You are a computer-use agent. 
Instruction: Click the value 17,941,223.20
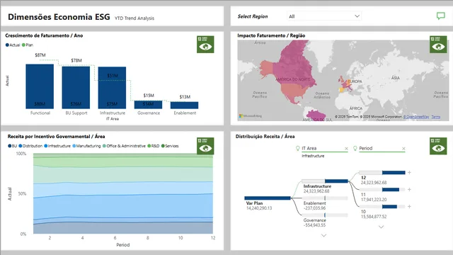click(374, 200)
